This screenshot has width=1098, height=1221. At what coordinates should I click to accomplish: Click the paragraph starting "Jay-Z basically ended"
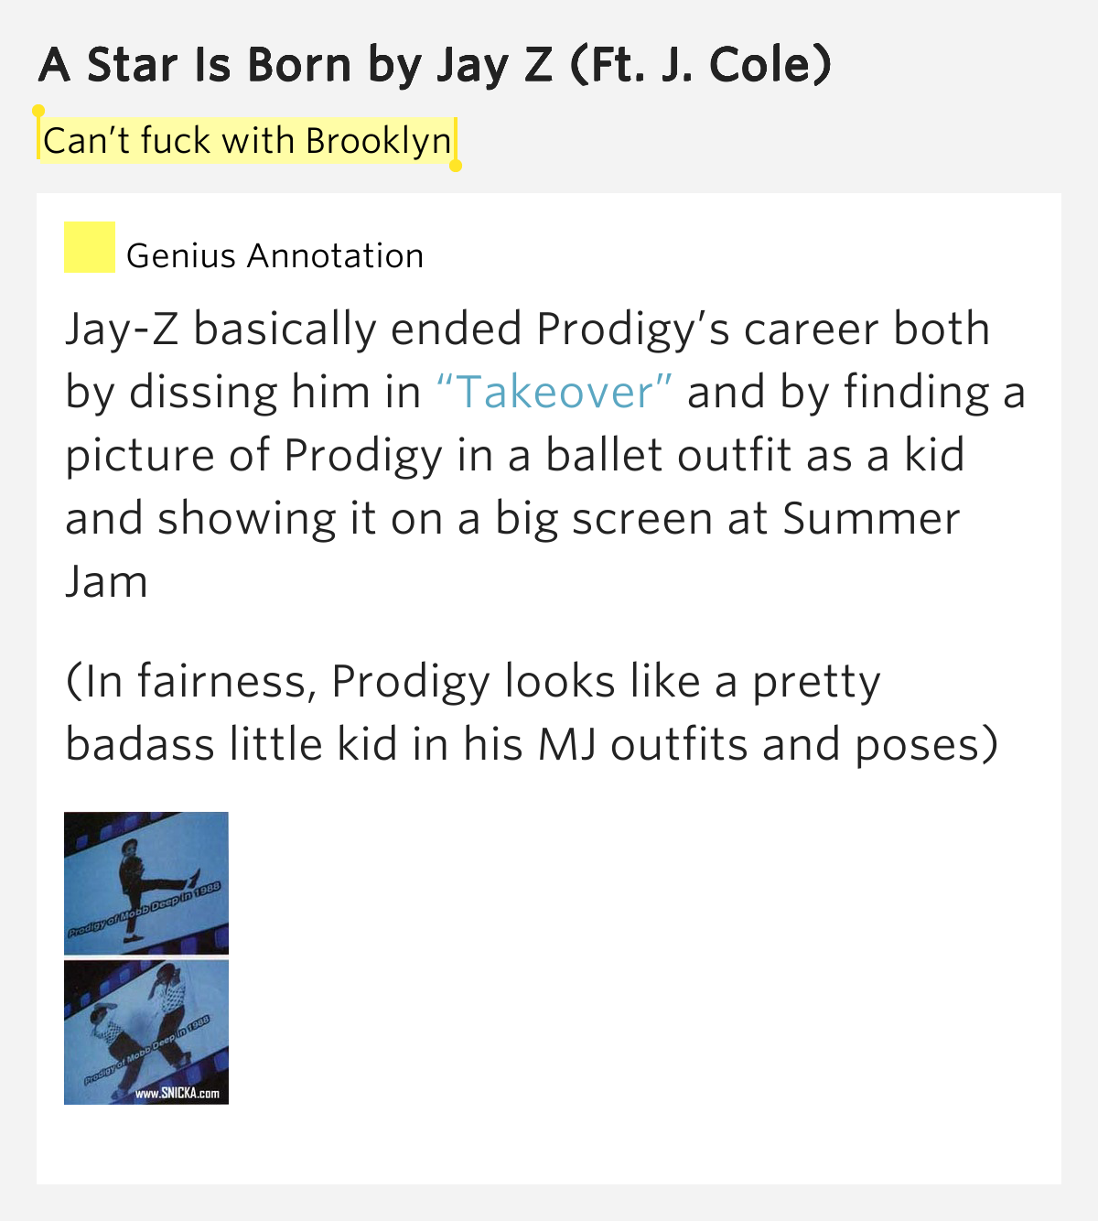pos(545,455)
